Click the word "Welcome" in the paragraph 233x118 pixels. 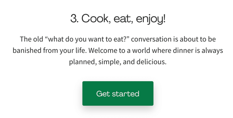pyautogui.click(x=102, y=51)
